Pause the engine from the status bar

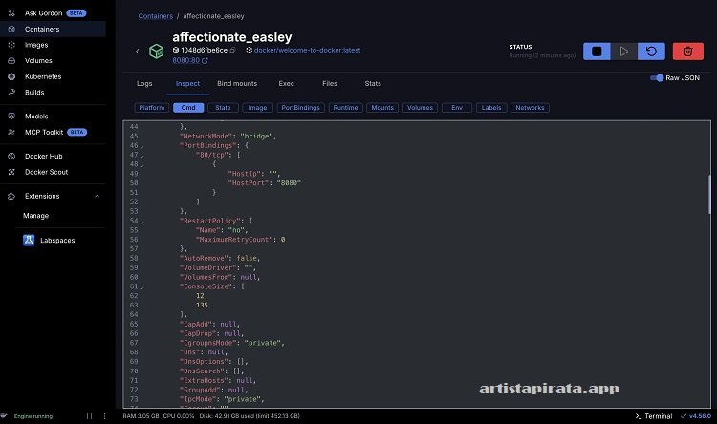[89, 416]
